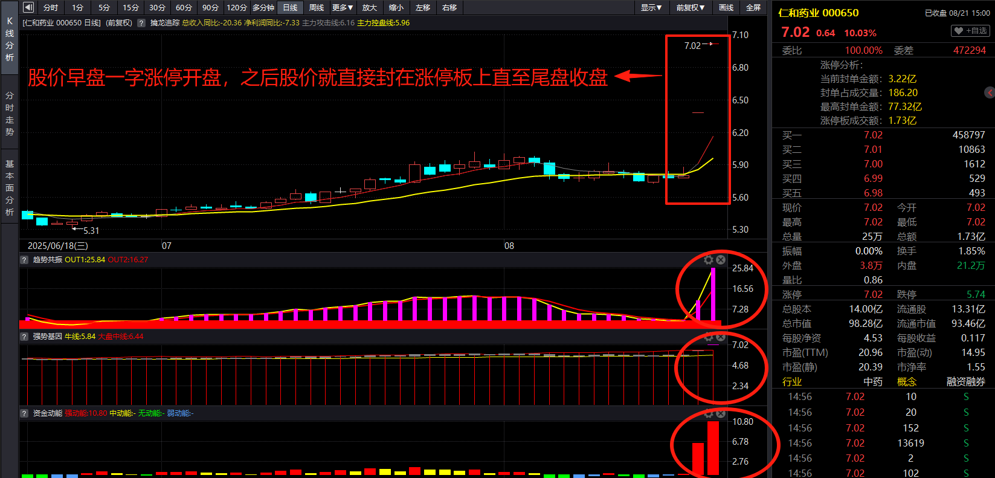Image resolution: width=995 pixels, height=478 pixels.
Task: Select the 30分 period
Action: [157, 7]
